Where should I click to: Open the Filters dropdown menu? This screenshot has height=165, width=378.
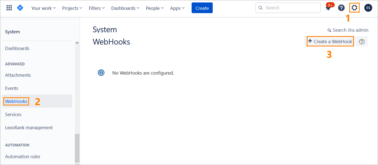coord(97,8)
